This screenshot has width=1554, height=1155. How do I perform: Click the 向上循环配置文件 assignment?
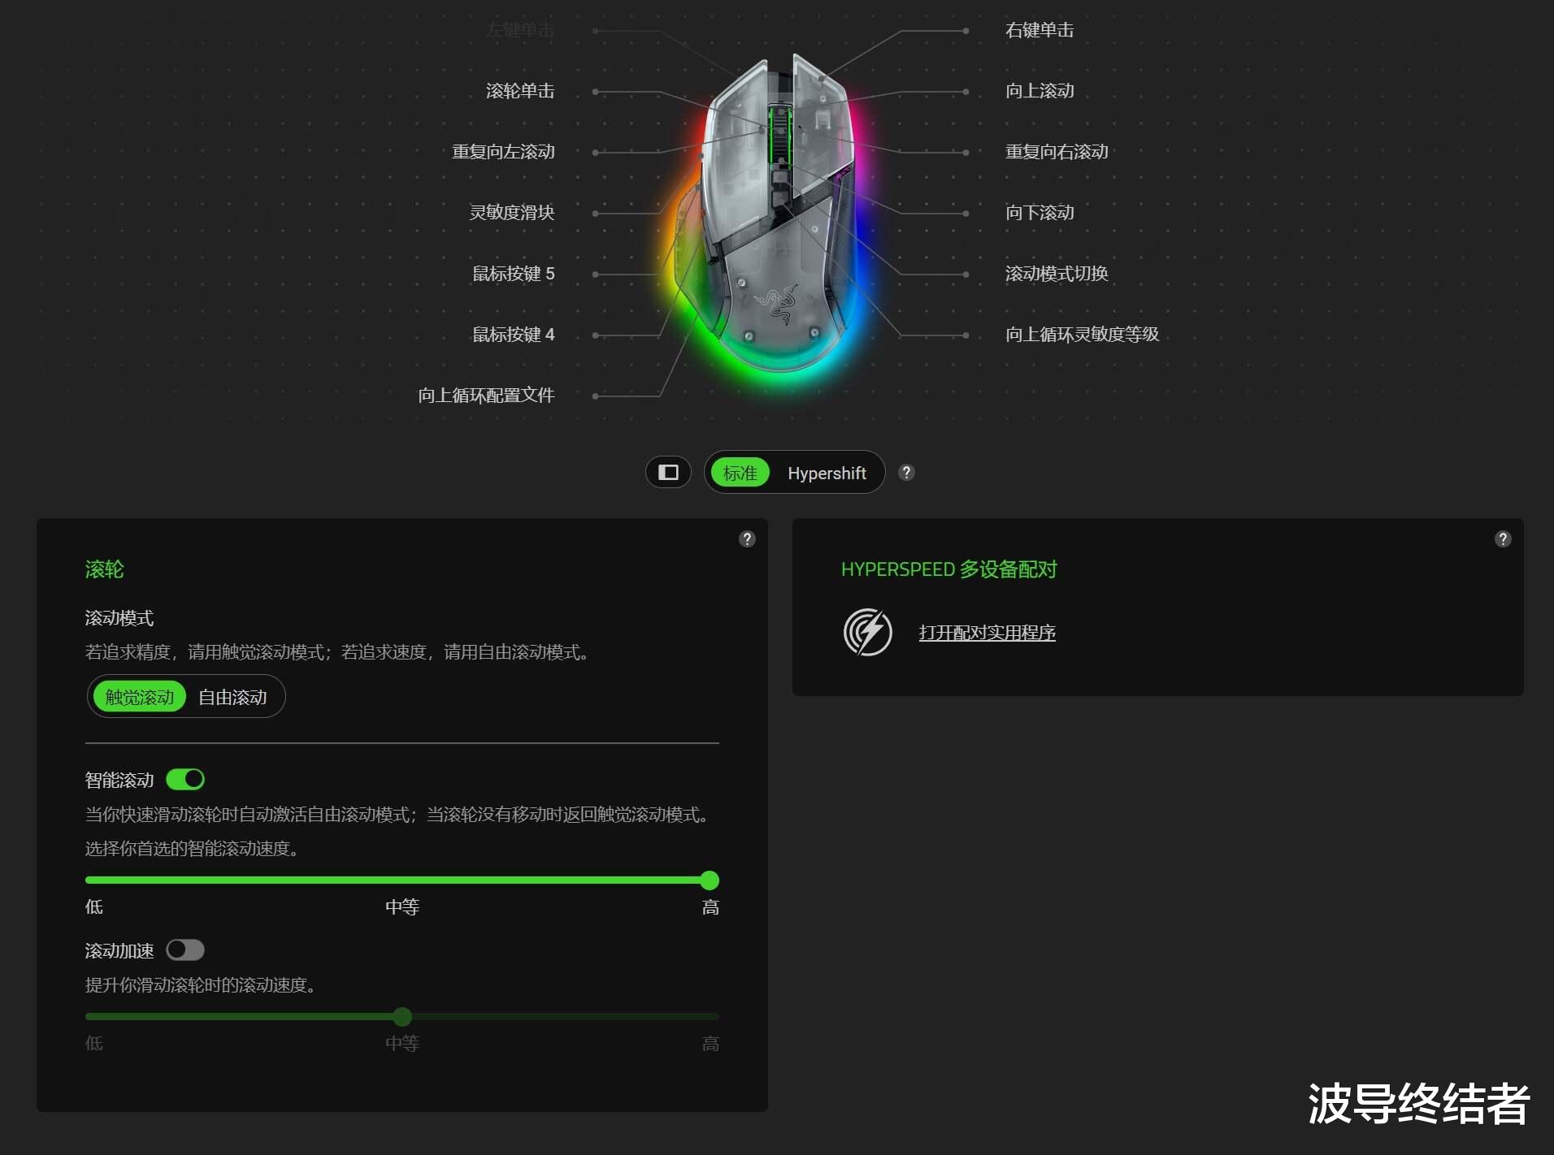[486, 396]
